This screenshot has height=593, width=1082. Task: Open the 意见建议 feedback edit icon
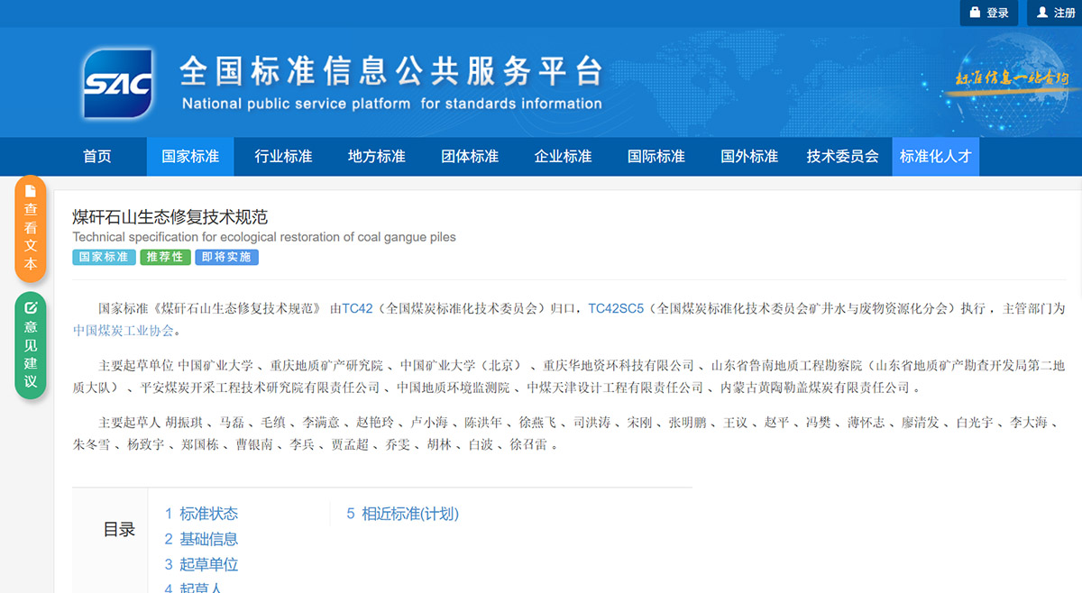(31, 307)
